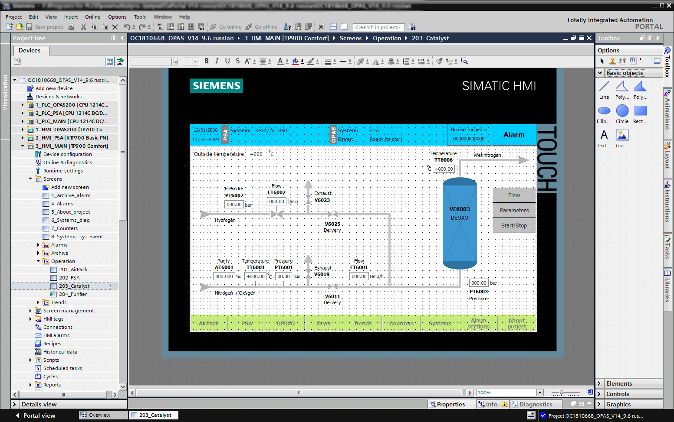Expand the HMI tags node
The width and height of the screenshot is (674, 422).
(30, 319)
